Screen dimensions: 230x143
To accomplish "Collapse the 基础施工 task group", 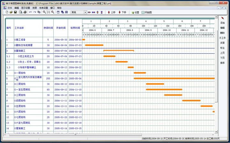I will pyautogui.click(x=15, y=51).
